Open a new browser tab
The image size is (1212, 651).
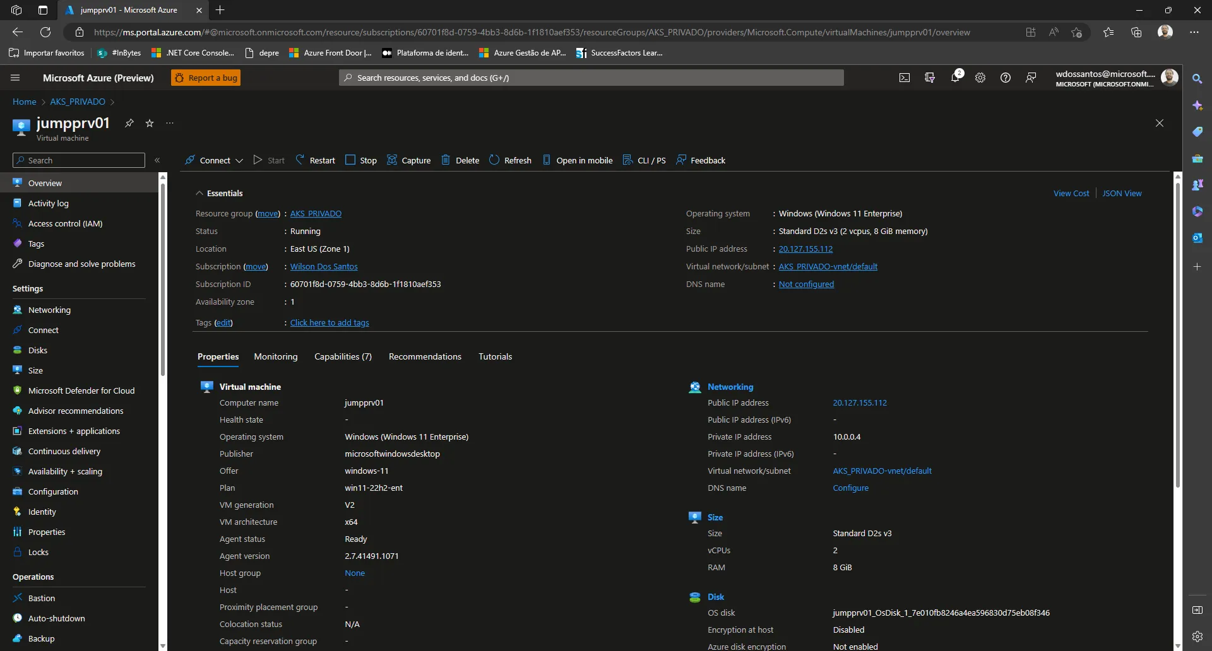[220, 10]
